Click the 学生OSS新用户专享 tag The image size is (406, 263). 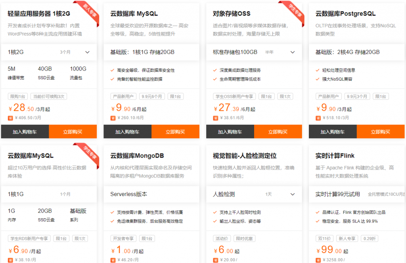234,97
